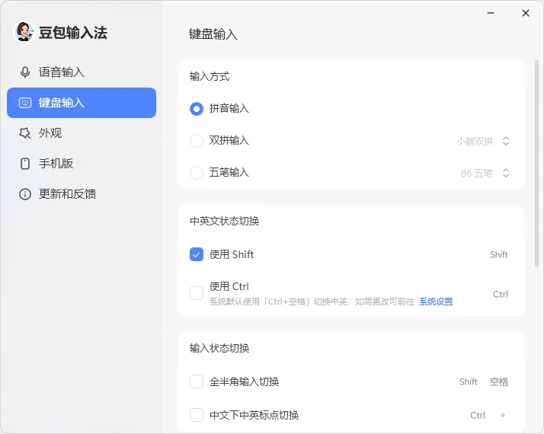Open the 手机版 page
544x434 pixels.
82,164
